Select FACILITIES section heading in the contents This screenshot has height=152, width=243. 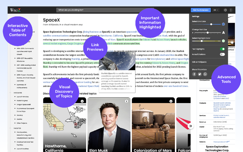coord(17,128)
